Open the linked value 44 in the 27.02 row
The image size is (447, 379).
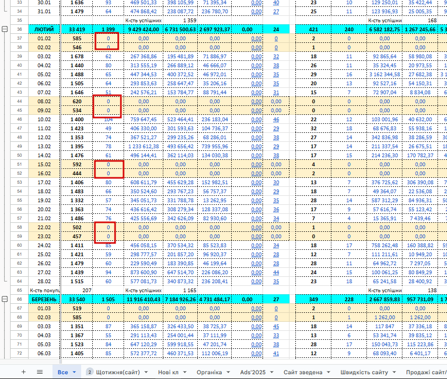[276, 272]
